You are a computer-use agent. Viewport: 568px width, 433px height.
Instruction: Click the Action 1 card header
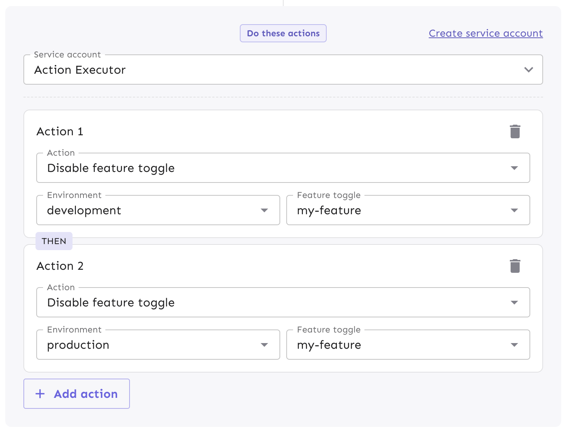pyautogui.click(x=60, y=131)
